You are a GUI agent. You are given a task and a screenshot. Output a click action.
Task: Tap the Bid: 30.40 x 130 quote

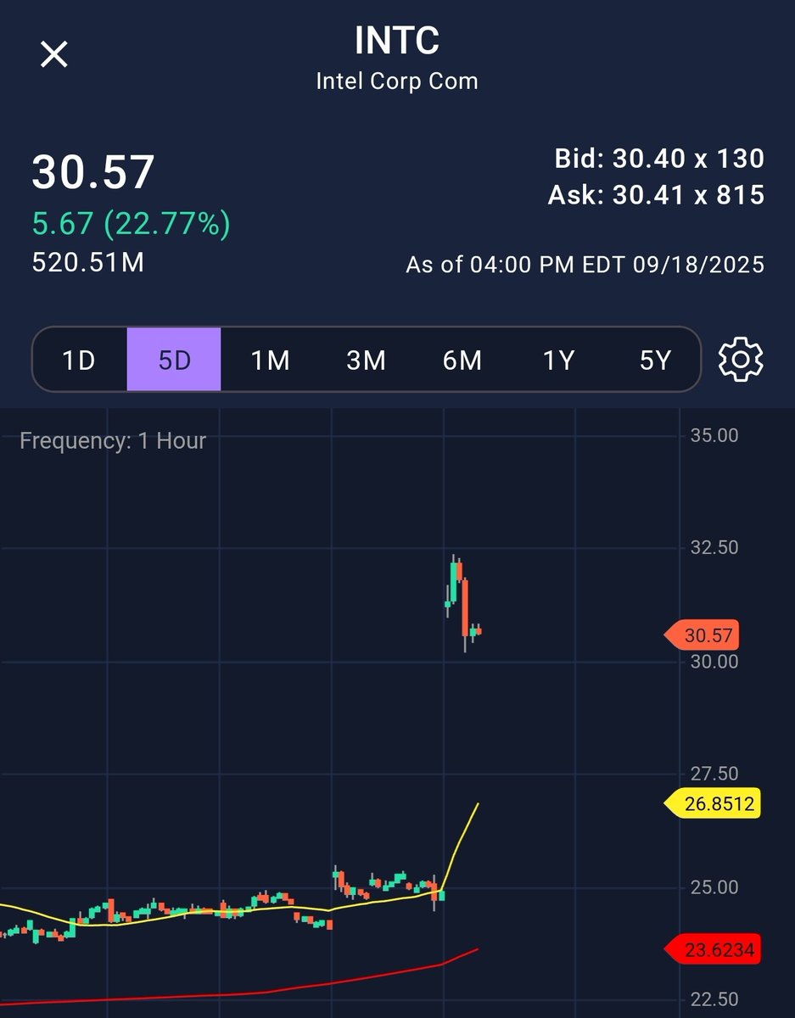(x=659, y=158)
